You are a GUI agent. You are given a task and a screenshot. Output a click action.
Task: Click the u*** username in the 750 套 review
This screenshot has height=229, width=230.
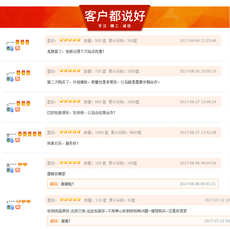tap(10, 74)
